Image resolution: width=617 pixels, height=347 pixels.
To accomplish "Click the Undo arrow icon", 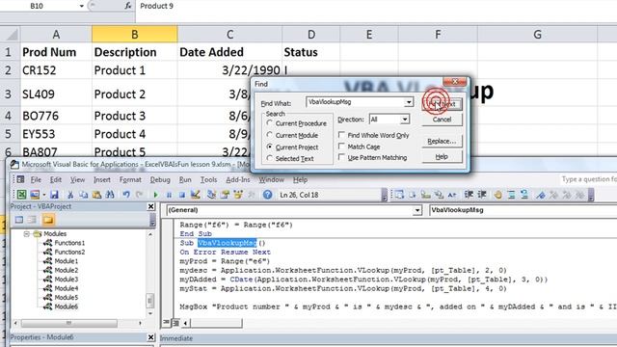I will pos(126,195).
